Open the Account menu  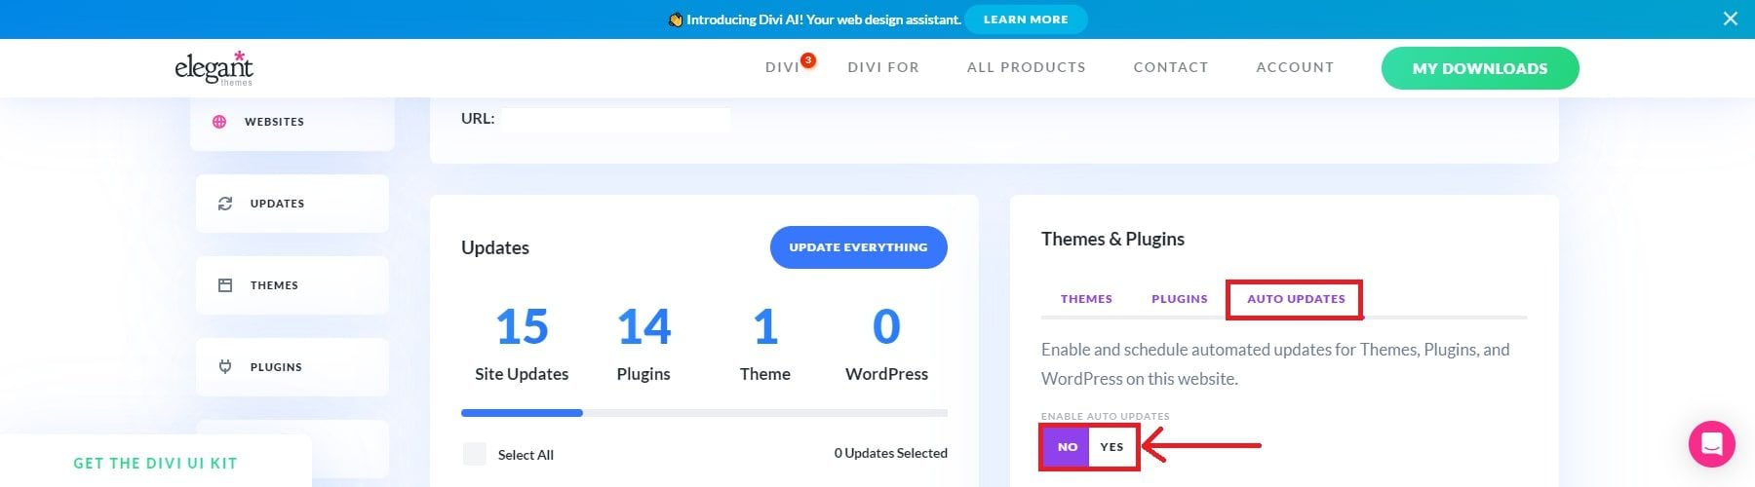(x=1294, y=67)
